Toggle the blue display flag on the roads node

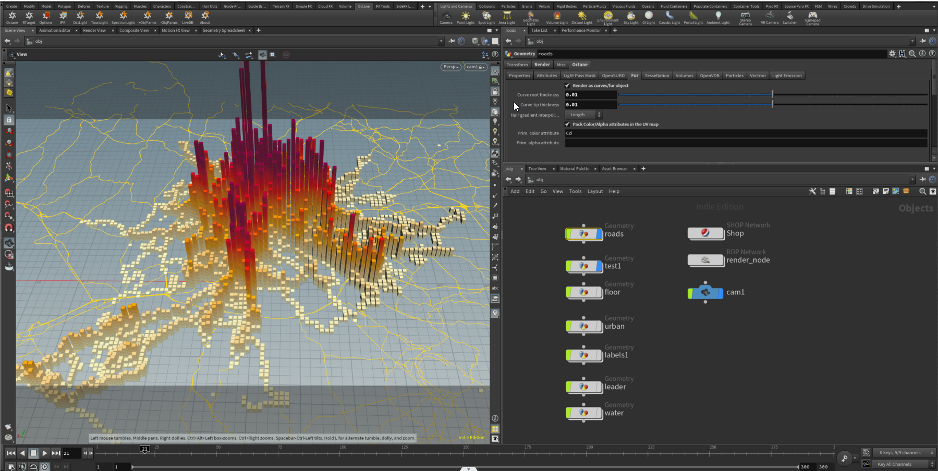[x=598, y=234]
